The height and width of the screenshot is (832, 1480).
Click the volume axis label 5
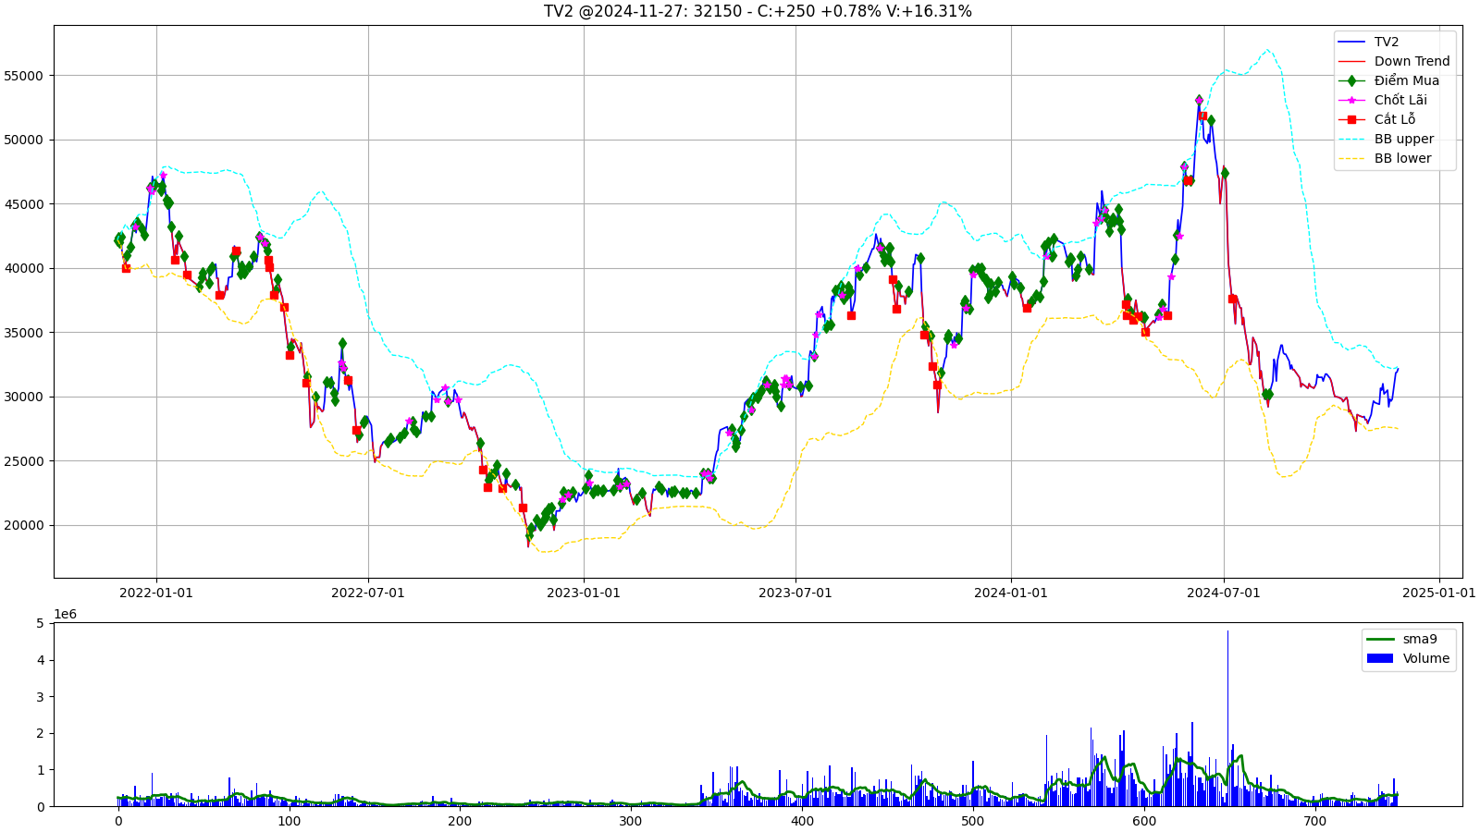pos(40,623)
